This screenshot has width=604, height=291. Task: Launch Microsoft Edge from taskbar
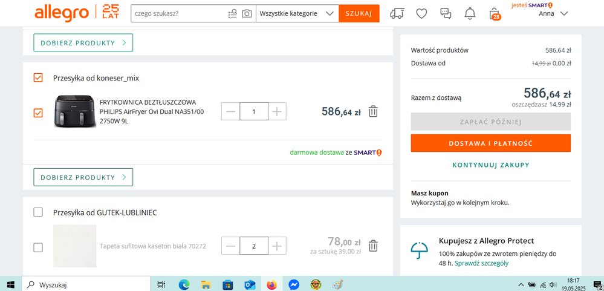[184, 285]
